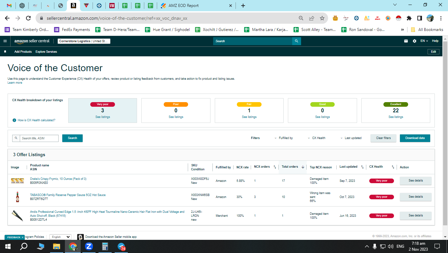
Task: Click See details for Andis Flat Iron
Action: pyautogui.click(x=416, y=215)
